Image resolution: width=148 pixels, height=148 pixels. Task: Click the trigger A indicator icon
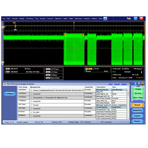(x=86, y=69)
